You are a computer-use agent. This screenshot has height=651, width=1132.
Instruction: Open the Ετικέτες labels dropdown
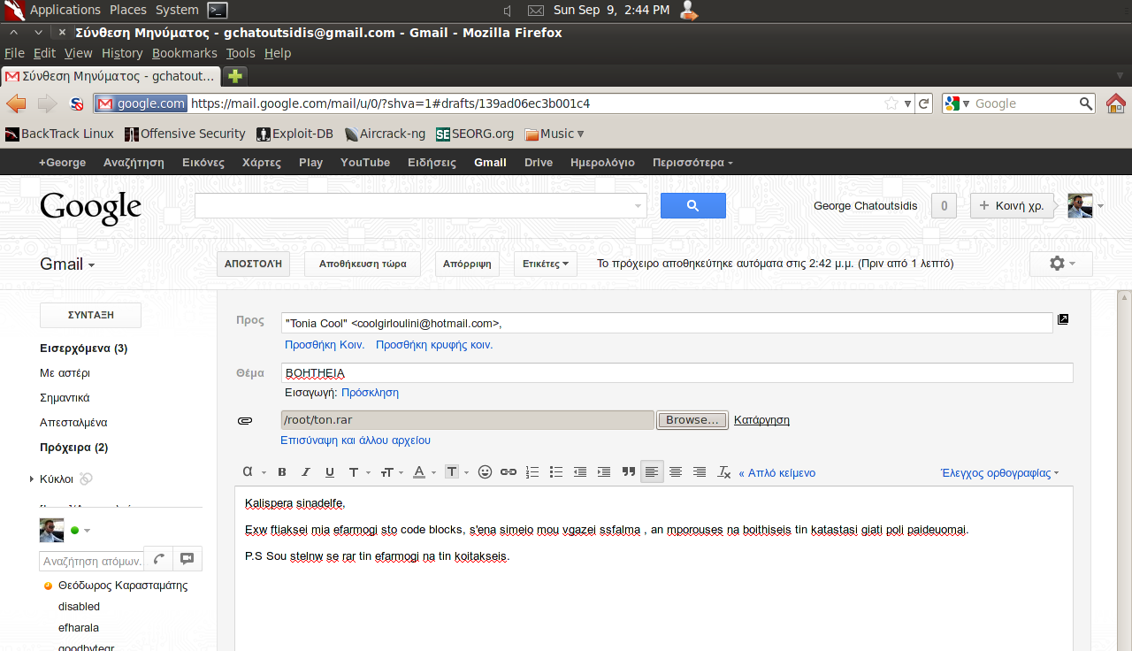[546, 264]
